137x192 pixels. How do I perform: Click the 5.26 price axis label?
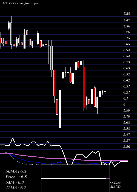[127, 146]
